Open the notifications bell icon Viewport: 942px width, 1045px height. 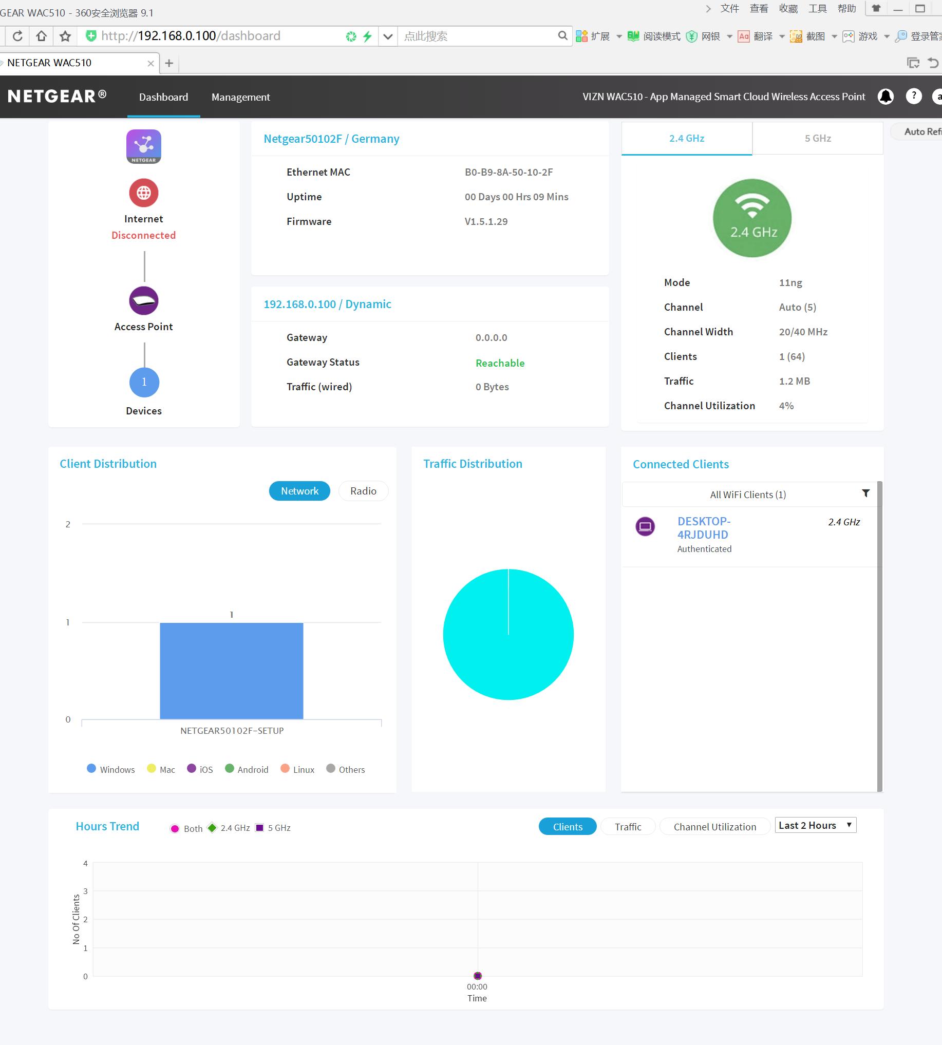coord(886,96)
